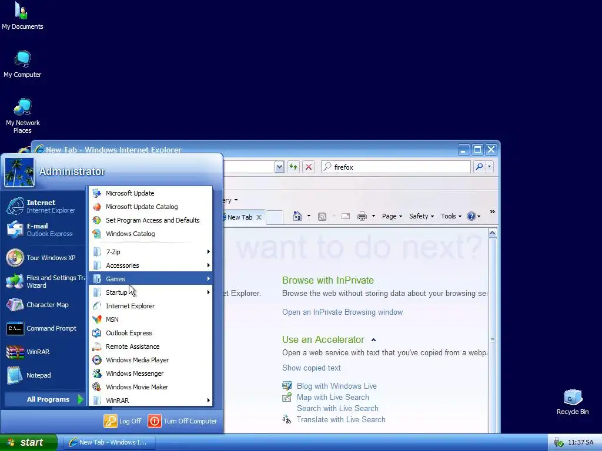Open Files and Settings Transfer Wizard
This screenshot has width=602, height=451.
tap(45, 281)
